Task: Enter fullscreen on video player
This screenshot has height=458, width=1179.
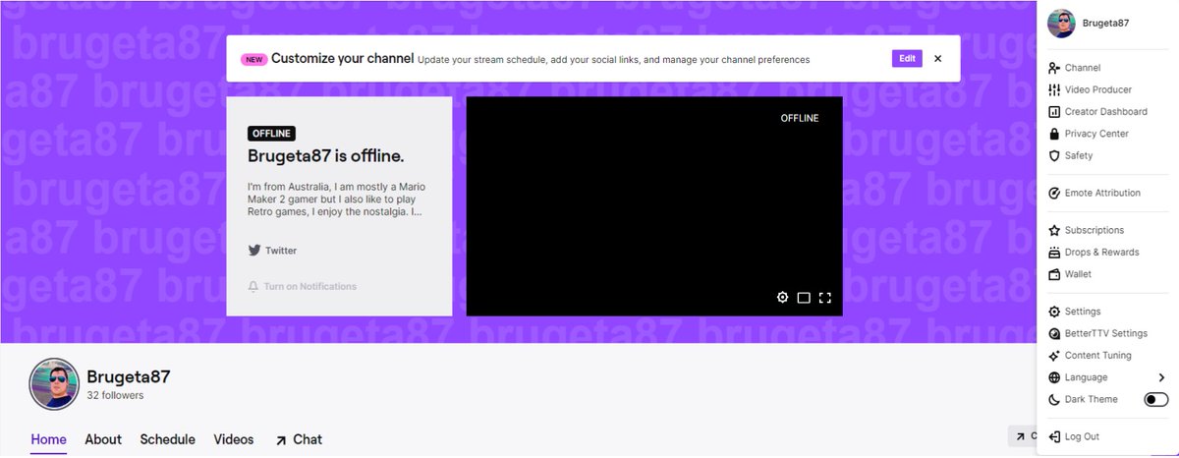Action: tap(825, 298)
